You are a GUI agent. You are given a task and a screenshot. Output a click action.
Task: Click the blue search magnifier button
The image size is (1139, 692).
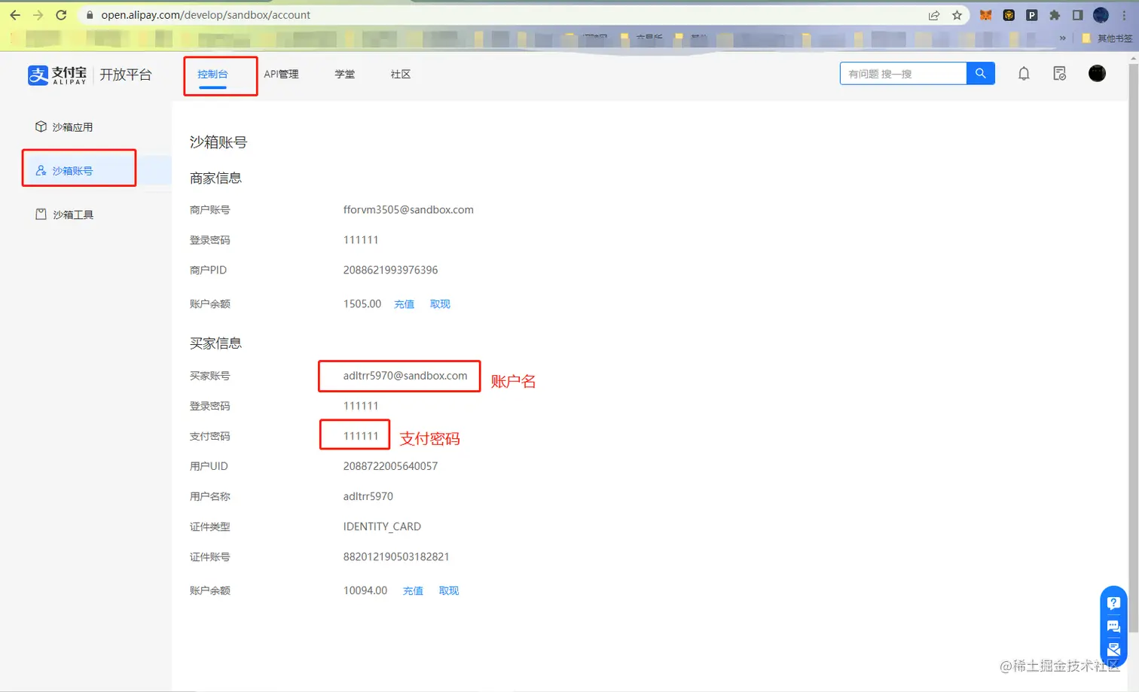click(981, 73)
